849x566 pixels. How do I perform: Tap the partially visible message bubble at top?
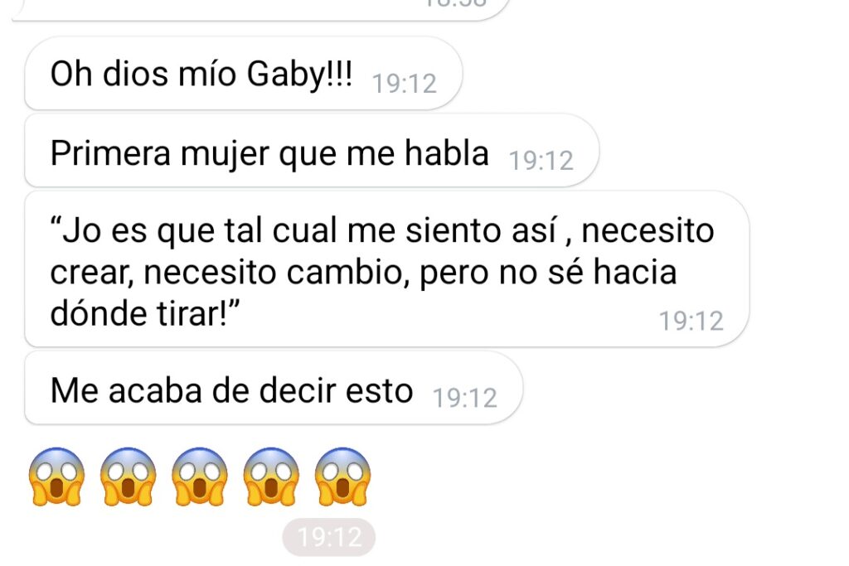[x=260, y=10]
